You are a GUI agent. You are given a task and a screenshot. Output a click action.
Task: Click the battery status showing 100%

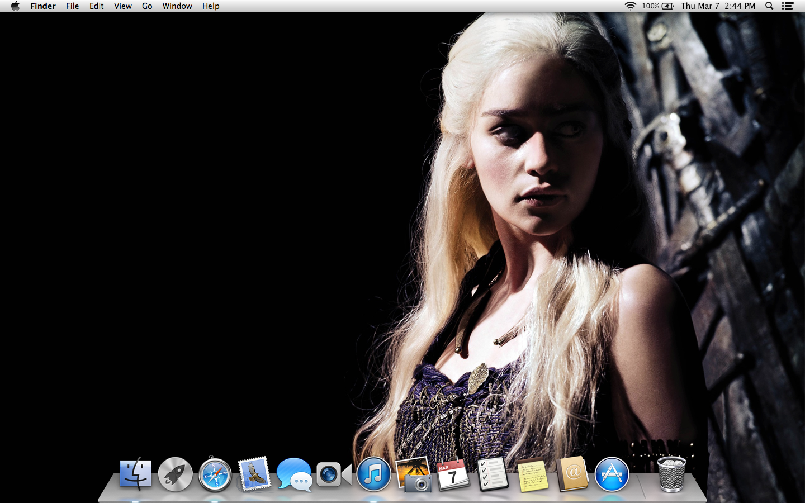[x=657, y=6]
